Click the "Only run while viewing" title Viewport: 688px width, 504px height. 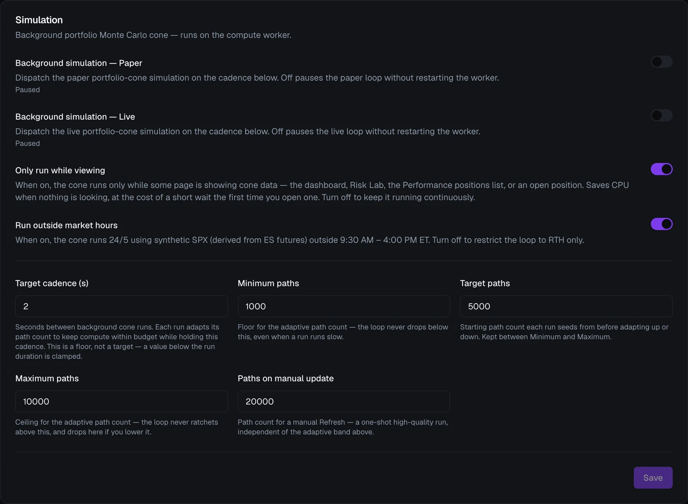[x=60, y=170]
